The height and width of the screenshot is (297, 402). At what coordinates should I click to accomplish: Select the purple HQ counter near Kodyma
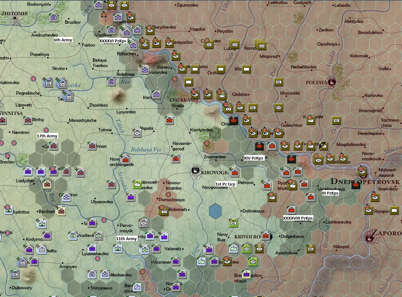pyautogui.click(x=47, y=236)
